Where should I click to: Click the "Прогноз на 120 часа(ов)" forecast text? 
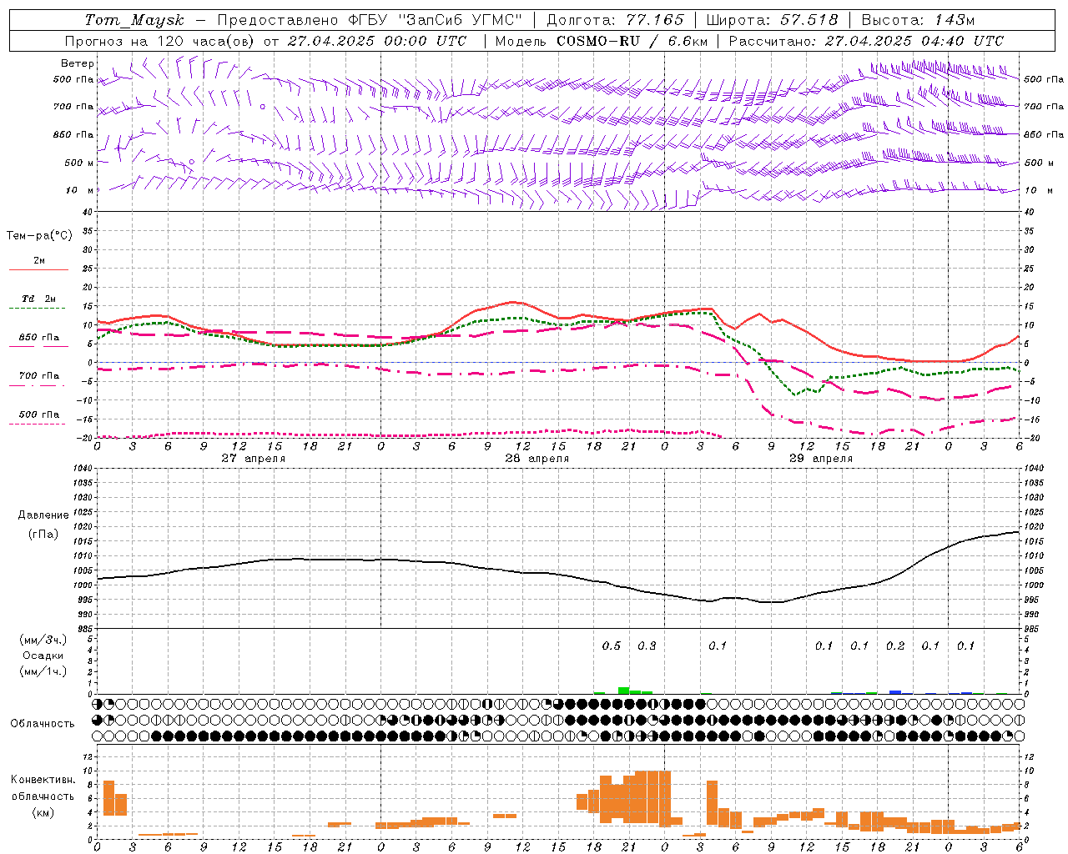point(160,41)
